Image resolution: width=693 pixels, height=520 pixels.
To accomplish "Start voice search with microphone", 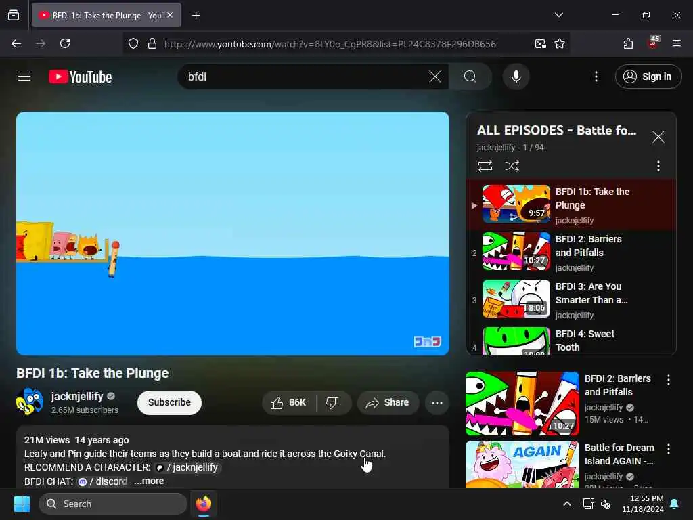I will (x=516, y=77).
